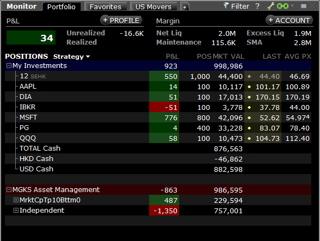This screenshot has height=241, width=320.
Task: Select the DIA position row
Action: (158, 97)
